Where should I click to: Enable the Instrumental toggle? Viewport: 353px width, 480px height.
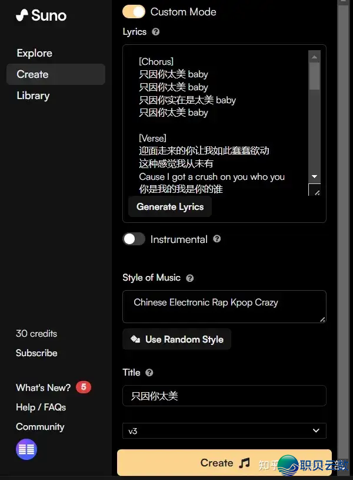[134, 239]
